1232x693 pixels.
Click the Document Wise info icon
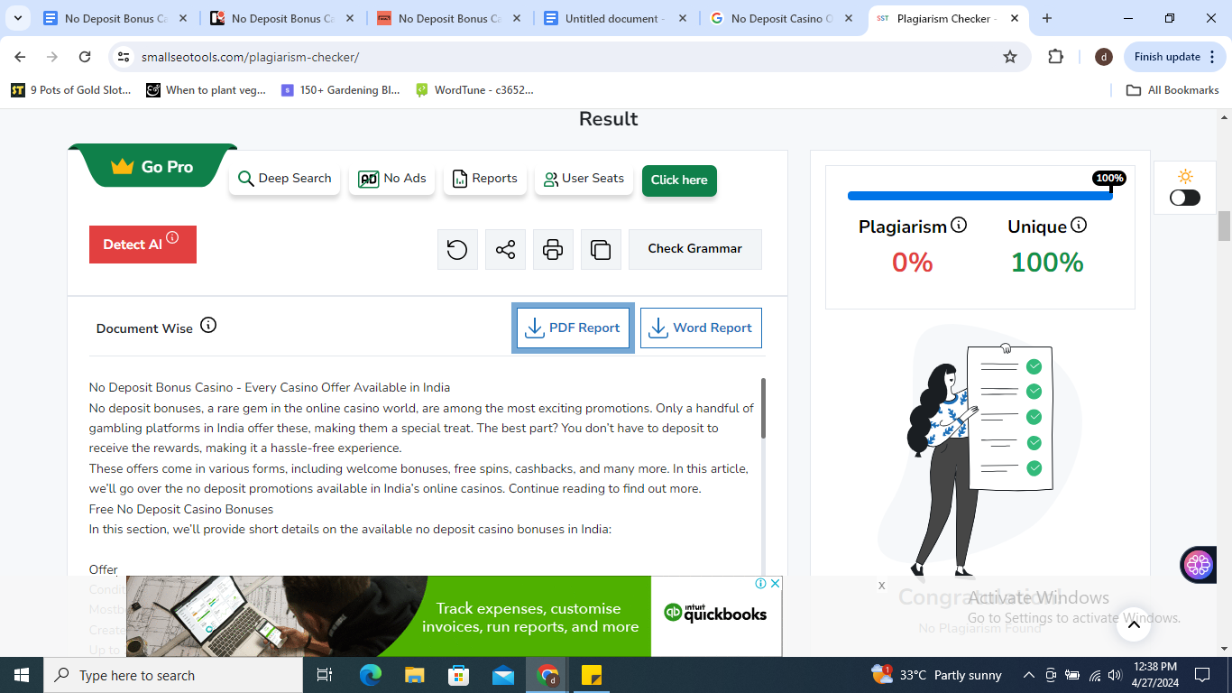(x=208, y=326)
